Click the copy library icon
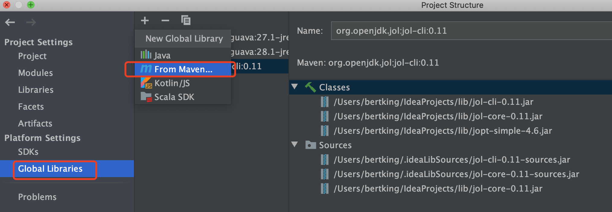Image resolution: width=612 pixels, height=212 pixels. point(186,20)
